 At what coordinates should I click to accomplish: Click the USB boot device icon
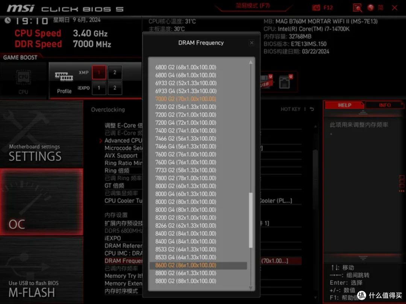pyautogui.click(x=267, y=81)
